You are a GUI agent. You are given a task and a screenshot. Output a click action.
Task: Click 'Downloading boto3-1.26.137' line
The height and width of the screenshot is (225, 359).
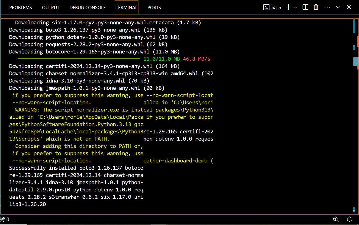pos(88,30)
